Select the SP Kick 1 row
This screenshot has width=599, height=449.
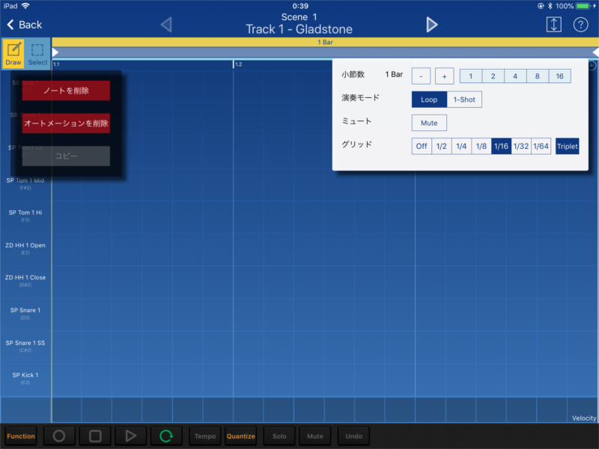[25, 378]
